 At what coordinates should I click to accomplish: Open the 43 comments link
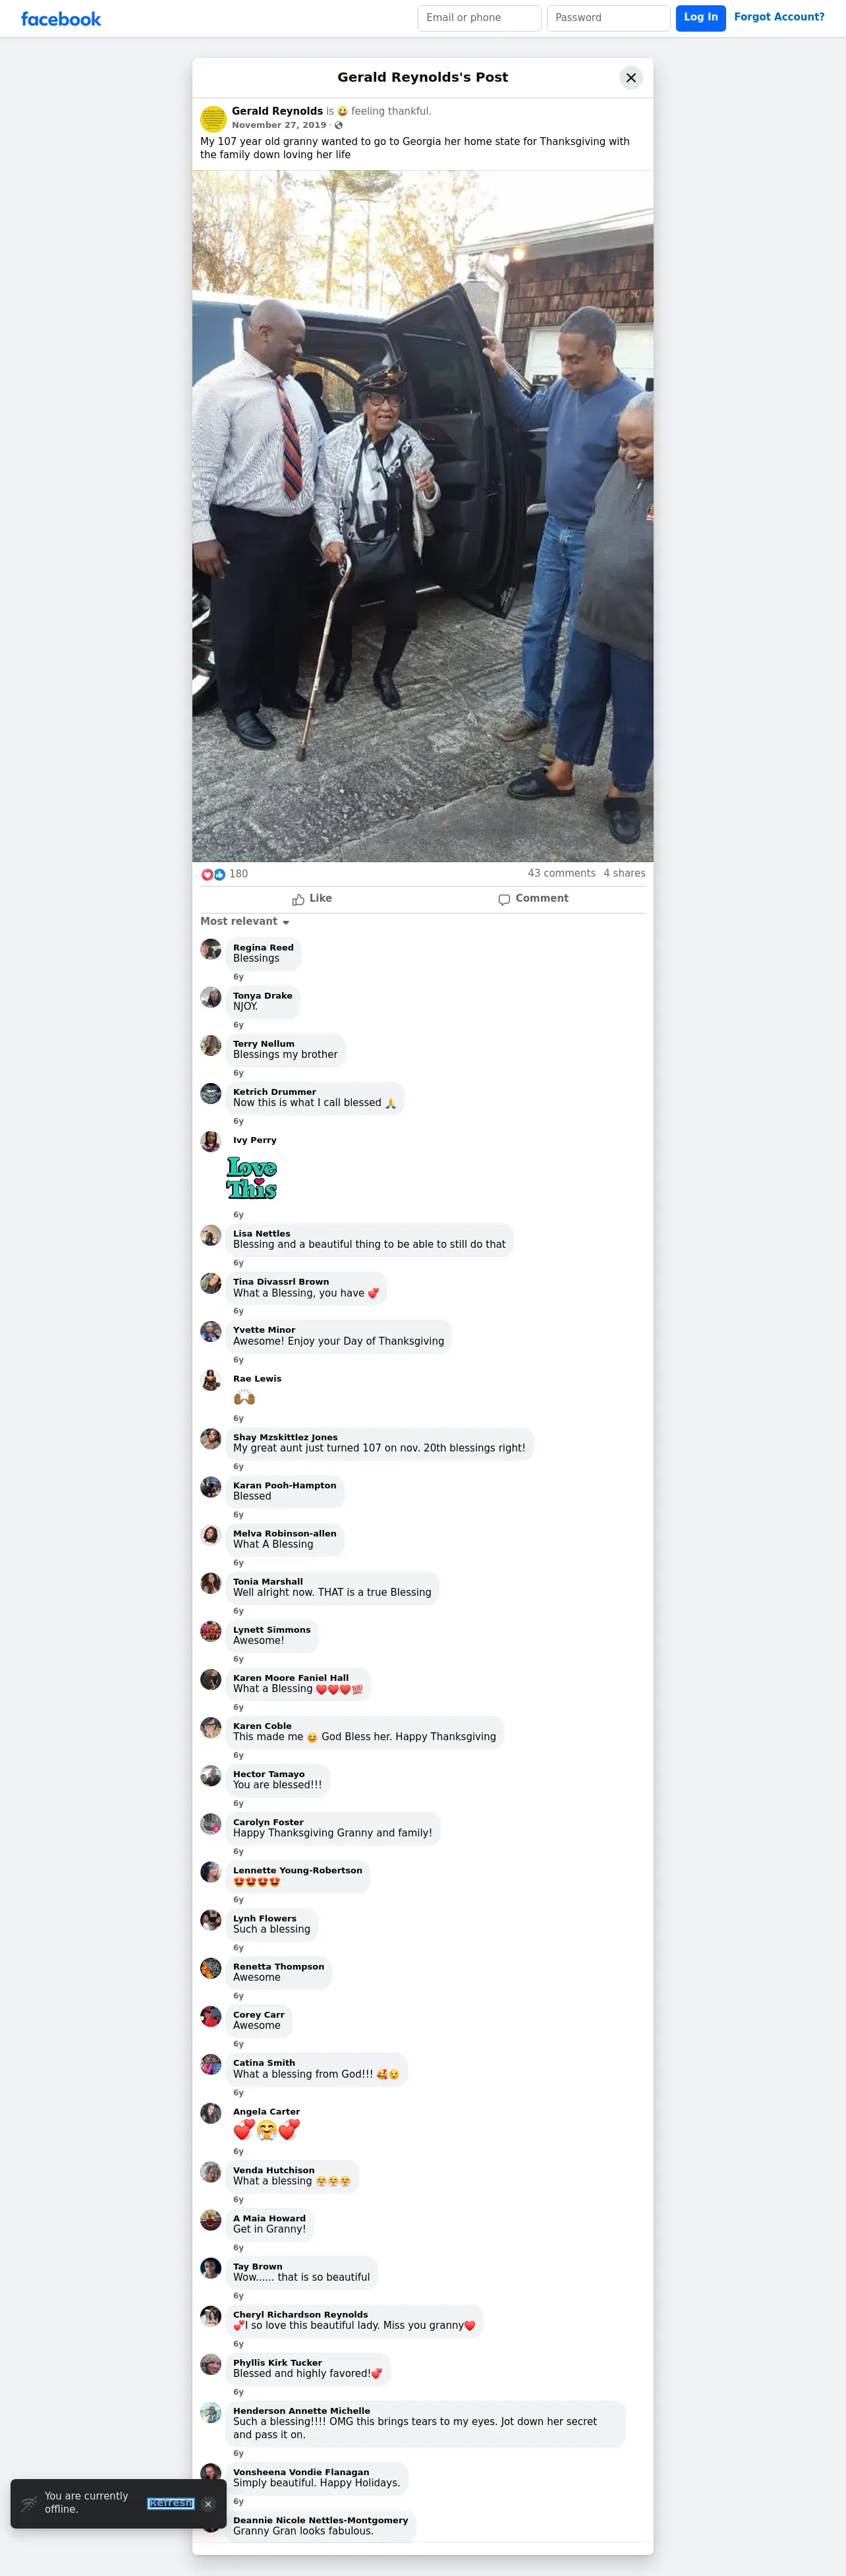[561, 874]
